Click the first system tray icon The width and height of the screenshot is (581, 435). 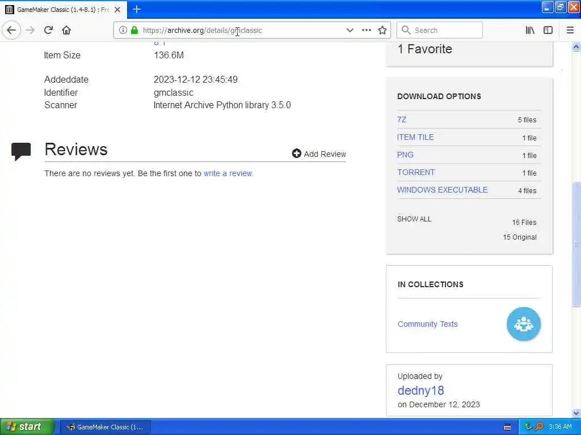point(528,427)
